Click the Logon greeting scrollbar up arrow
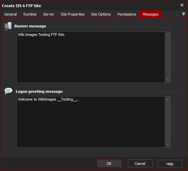188x171 pixels. pyautogui.click(x=168, y=100)
